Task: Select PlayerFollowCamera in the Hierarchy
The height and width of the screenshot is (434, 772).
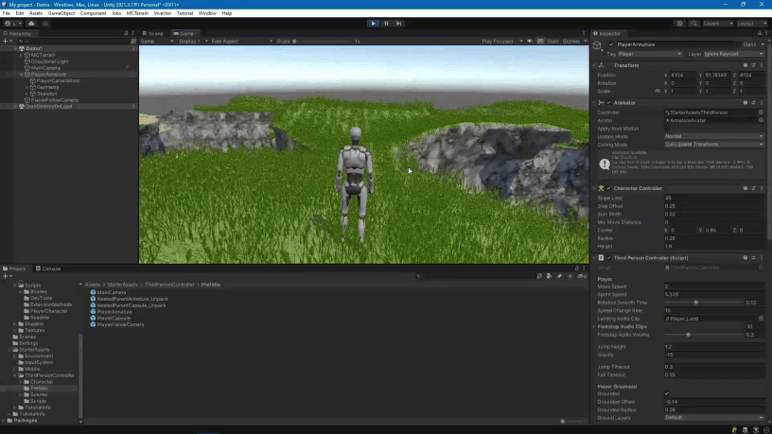Action: 54,100
